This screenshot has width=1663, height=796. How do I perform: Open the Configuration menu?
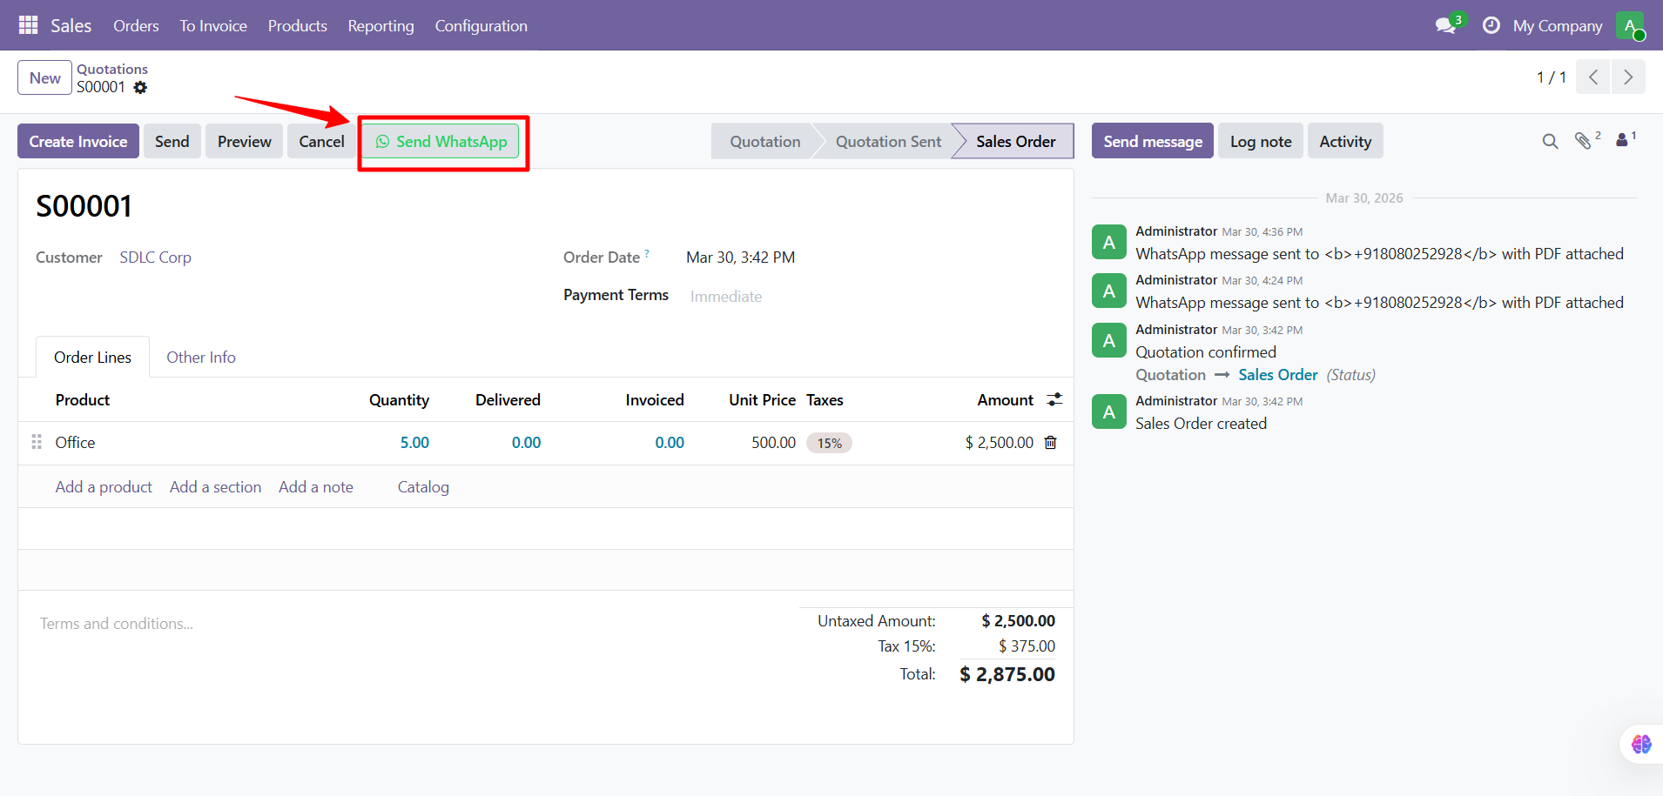coord(481,25)
